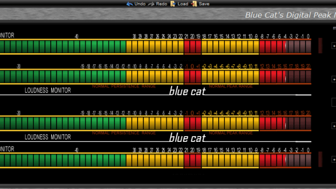
Task: Click the lower blue cat logo
Action: pos(187,138)
